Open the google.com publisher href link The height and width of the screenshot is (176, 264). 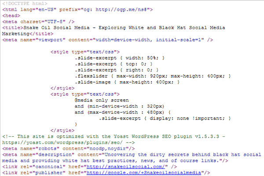coord(144,173)
